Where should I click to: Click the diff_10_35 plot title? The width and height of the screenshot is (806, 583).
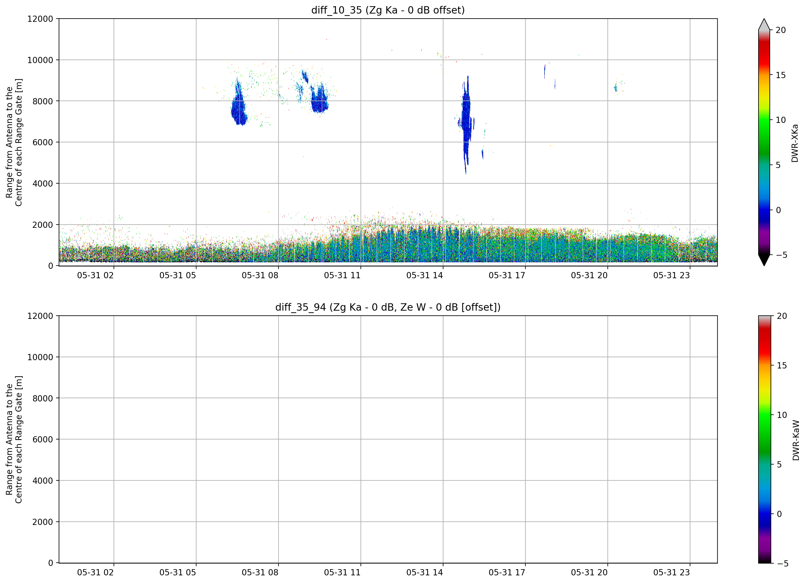pyautogui.click(x=388, y=10)
